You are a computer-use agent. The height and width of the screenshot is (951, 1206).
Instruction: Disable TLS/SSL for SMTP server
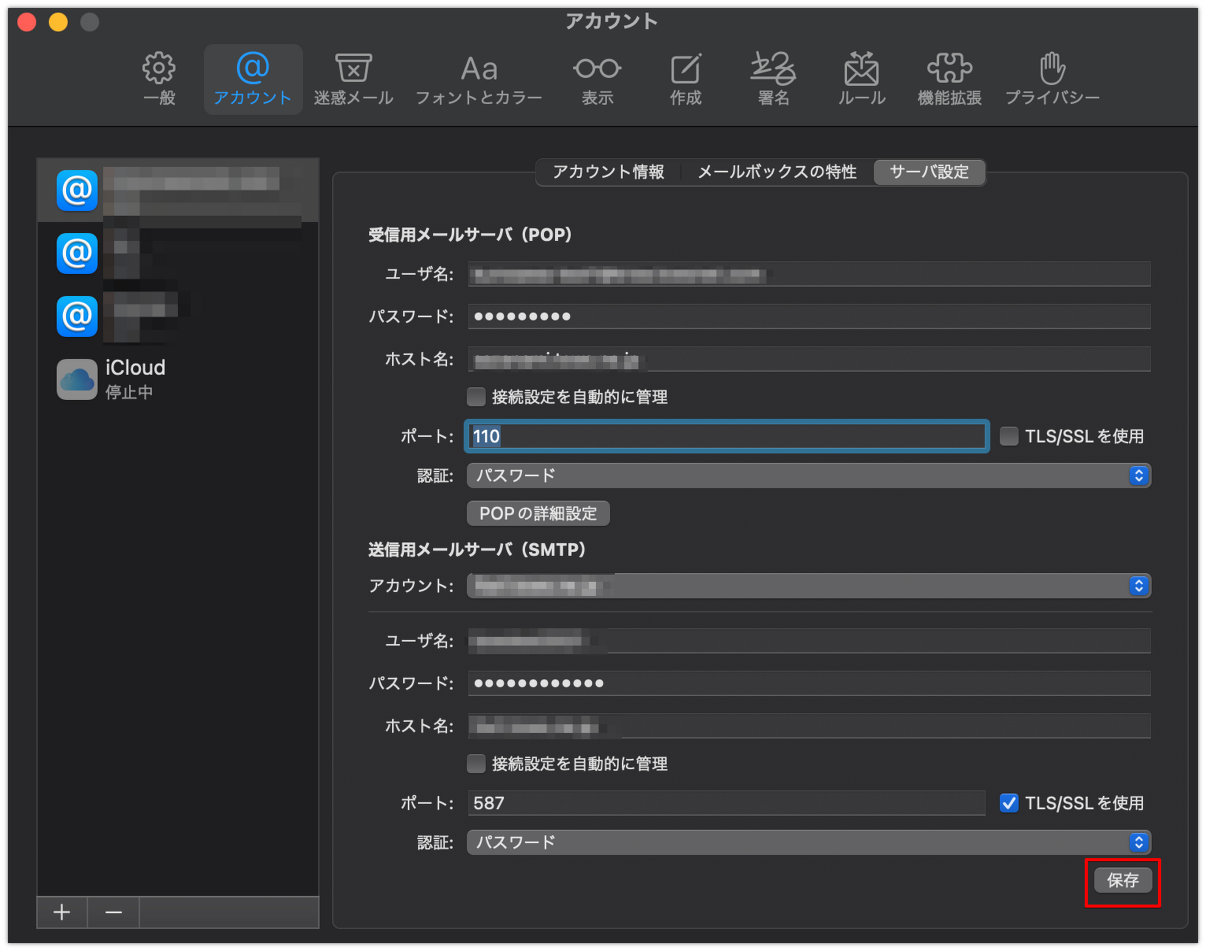point(1008,803)
